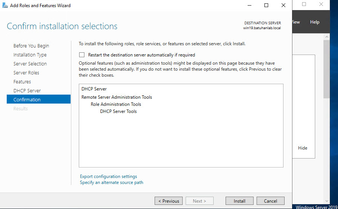Minimize the Add Roles and Features Wizard

point(249,6)
